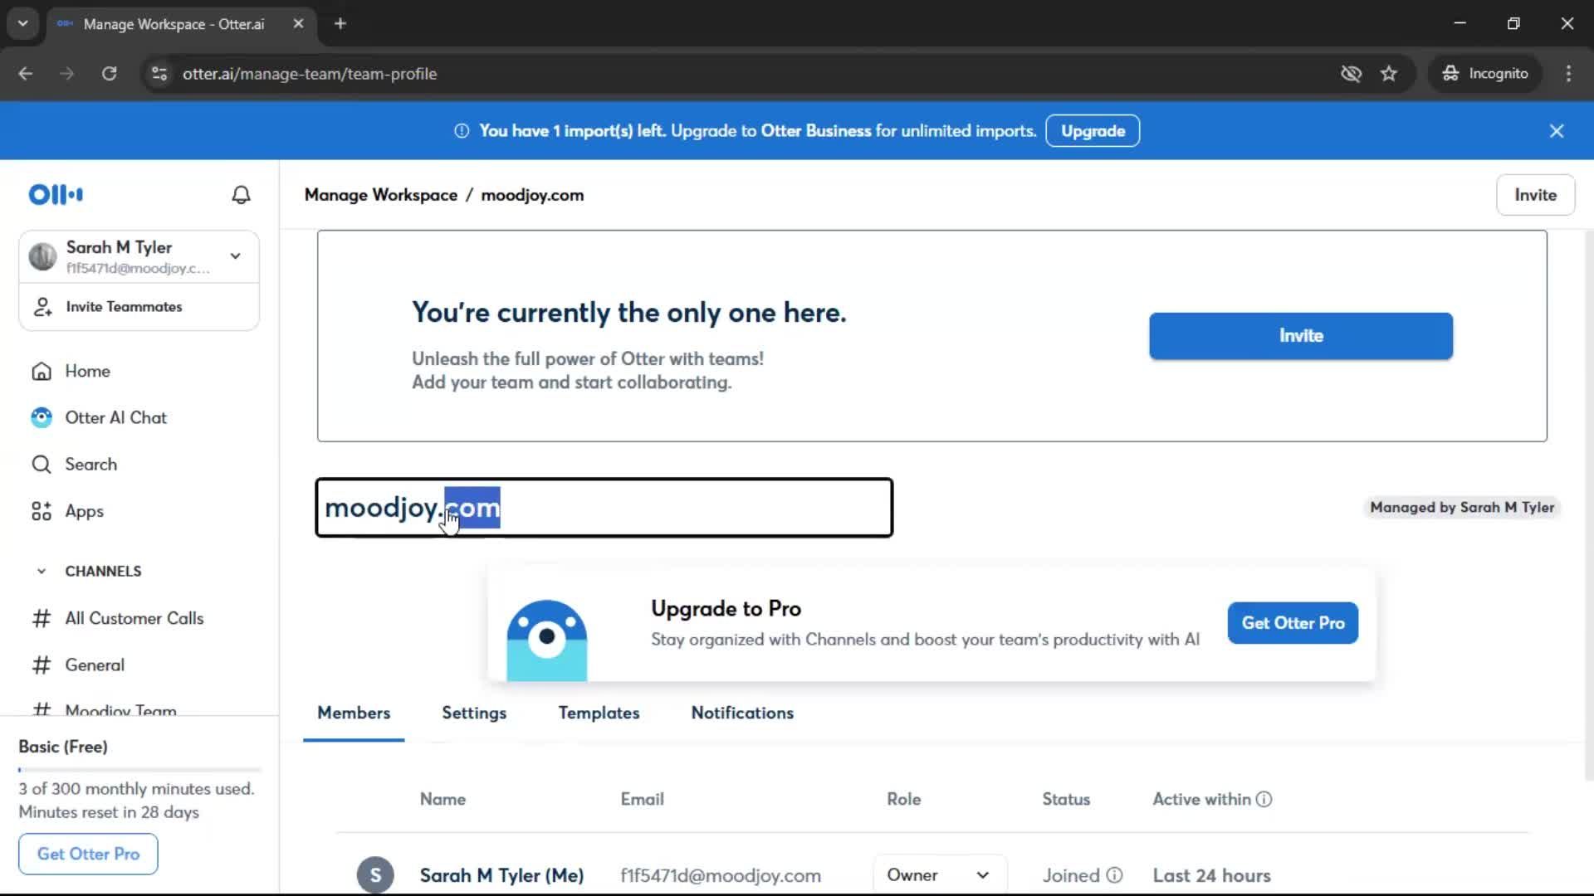The width and height of the screenshot is (1594, 896).
Task: Click the browser back button
Action: click(x=26, y=74)
